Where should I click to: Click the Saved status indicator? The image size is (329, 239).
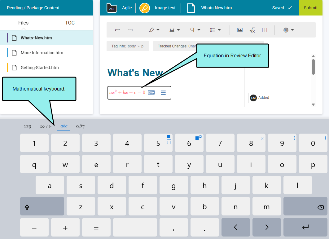282,8
